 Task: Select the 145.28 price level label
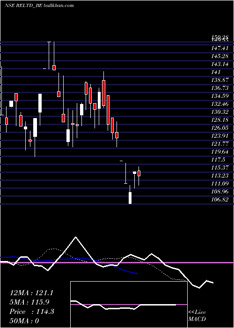pos(220,57)
